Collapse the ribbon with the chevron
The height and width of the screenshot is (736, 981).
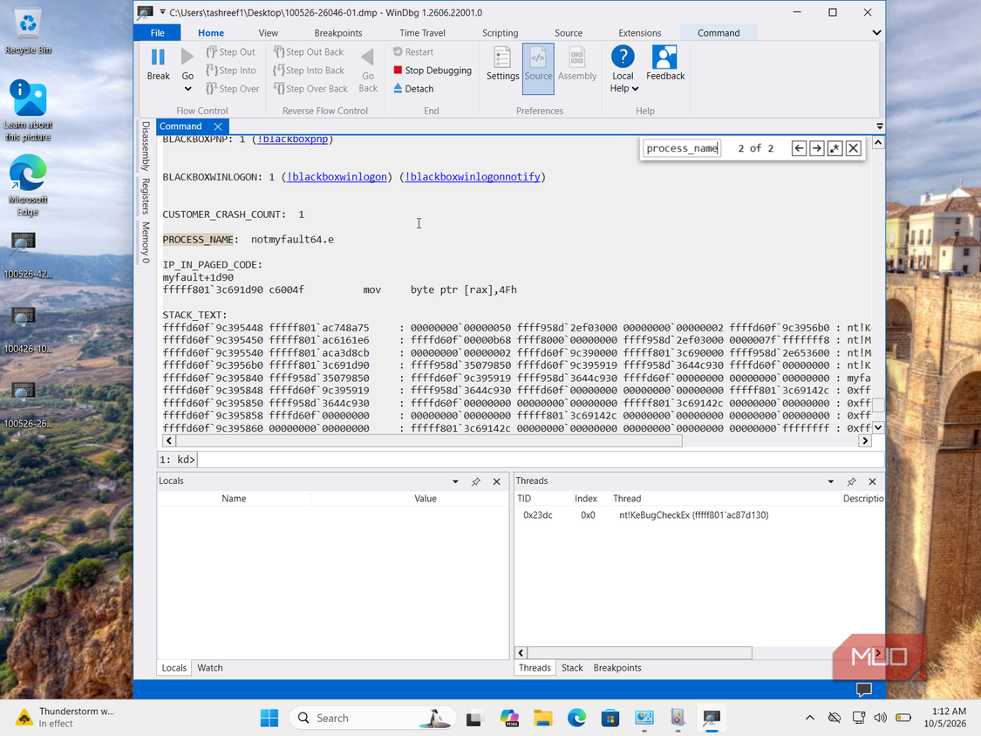click(x=876, y=32)
